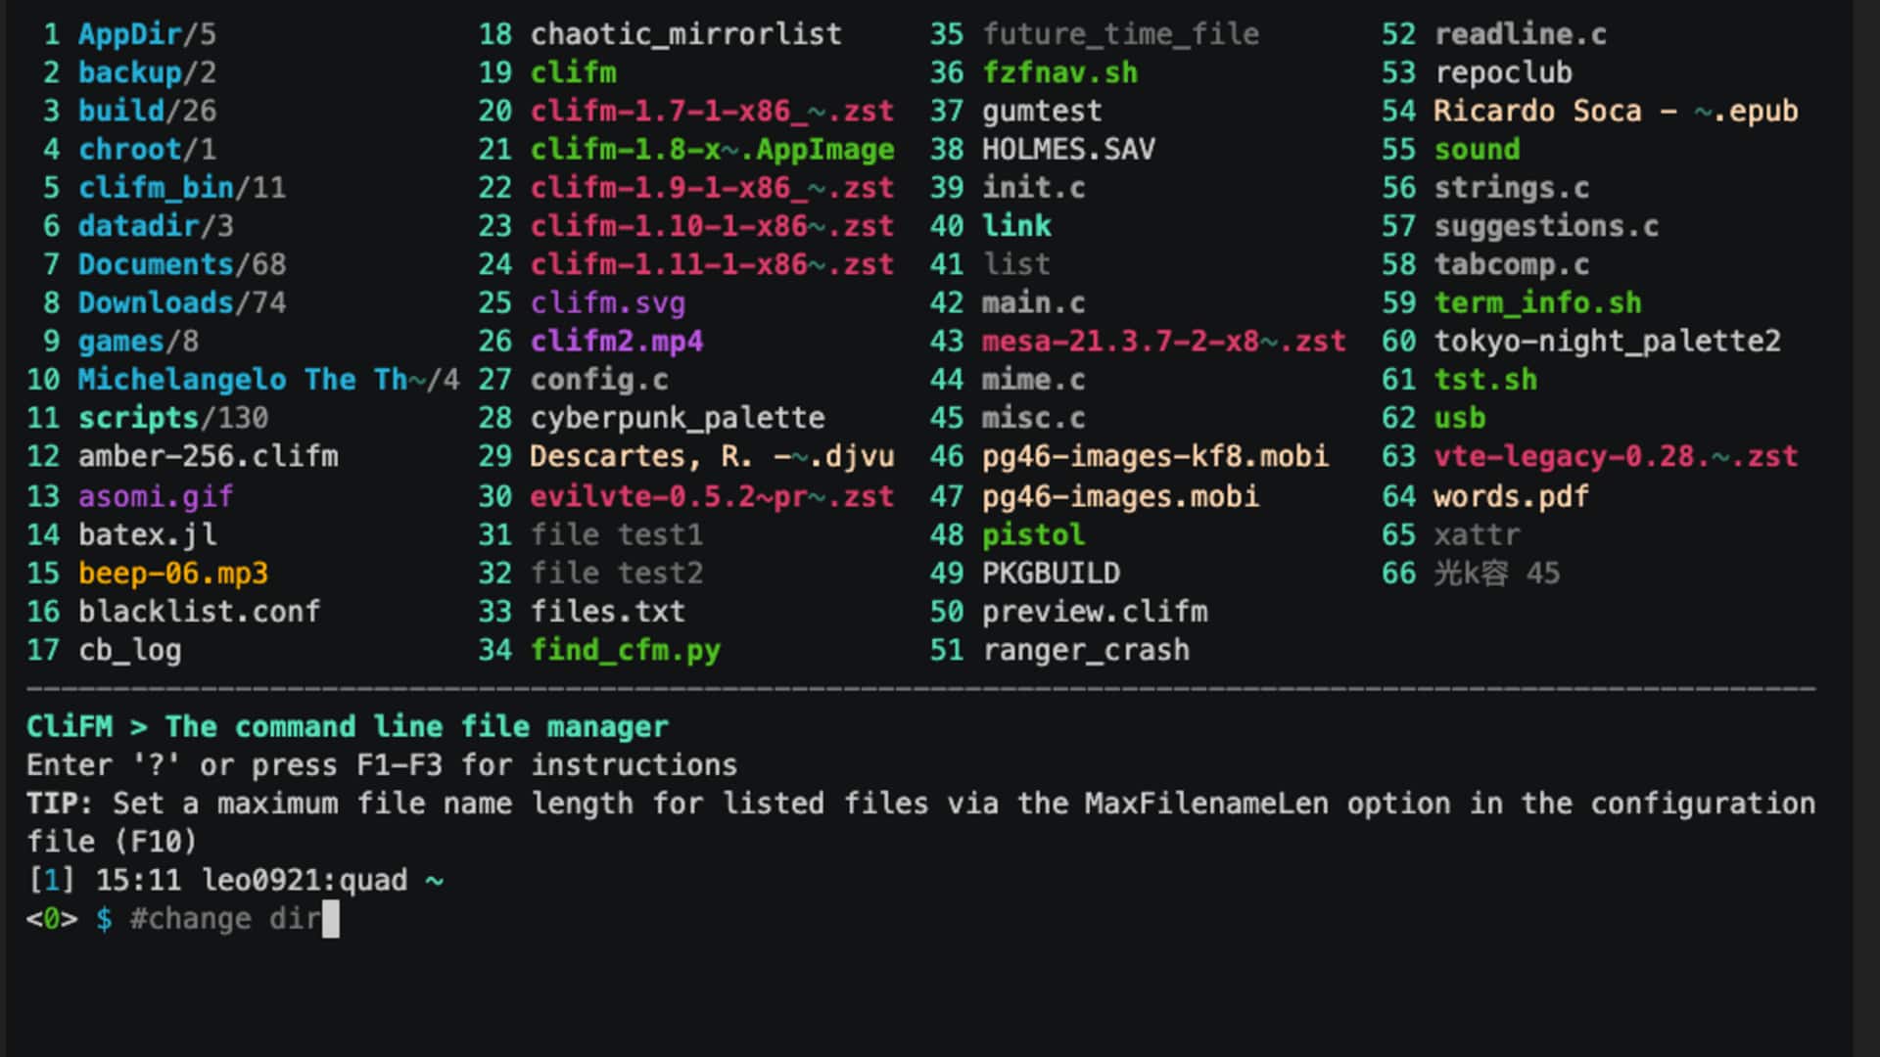Select the Ricardo Soca epub file
This screenshot has height=1057, width=1880.
pos(1616,111)
